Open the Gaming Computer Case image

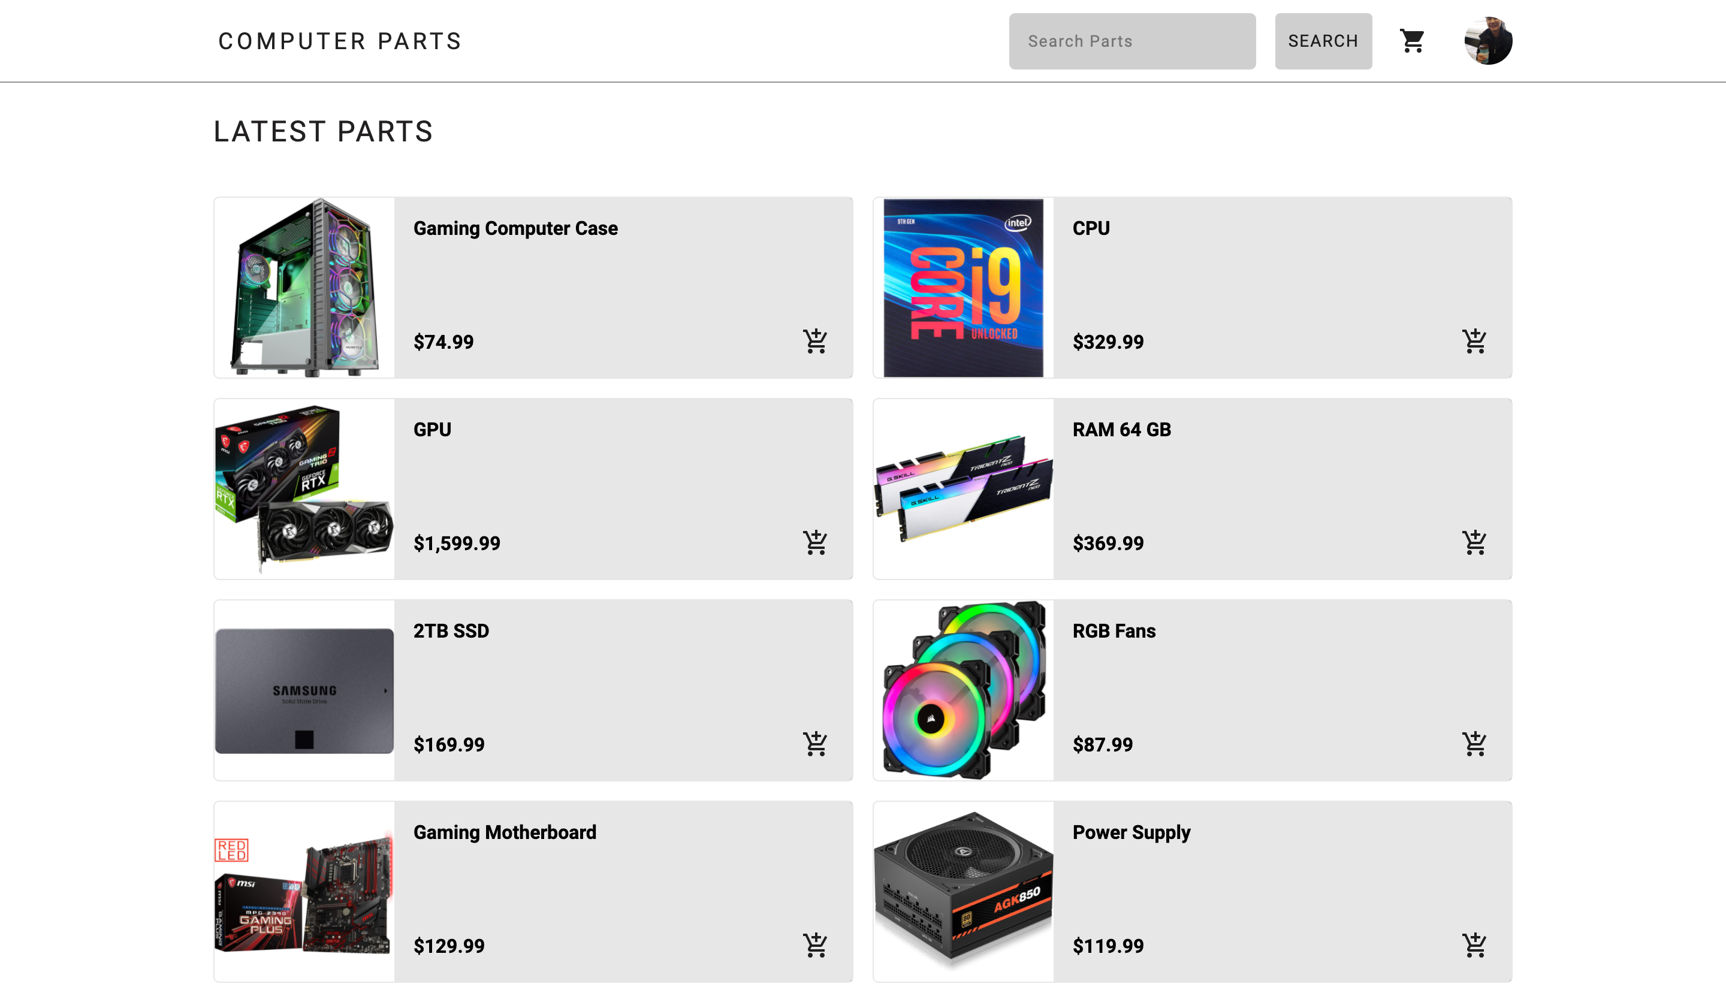(x=304, y=288)
